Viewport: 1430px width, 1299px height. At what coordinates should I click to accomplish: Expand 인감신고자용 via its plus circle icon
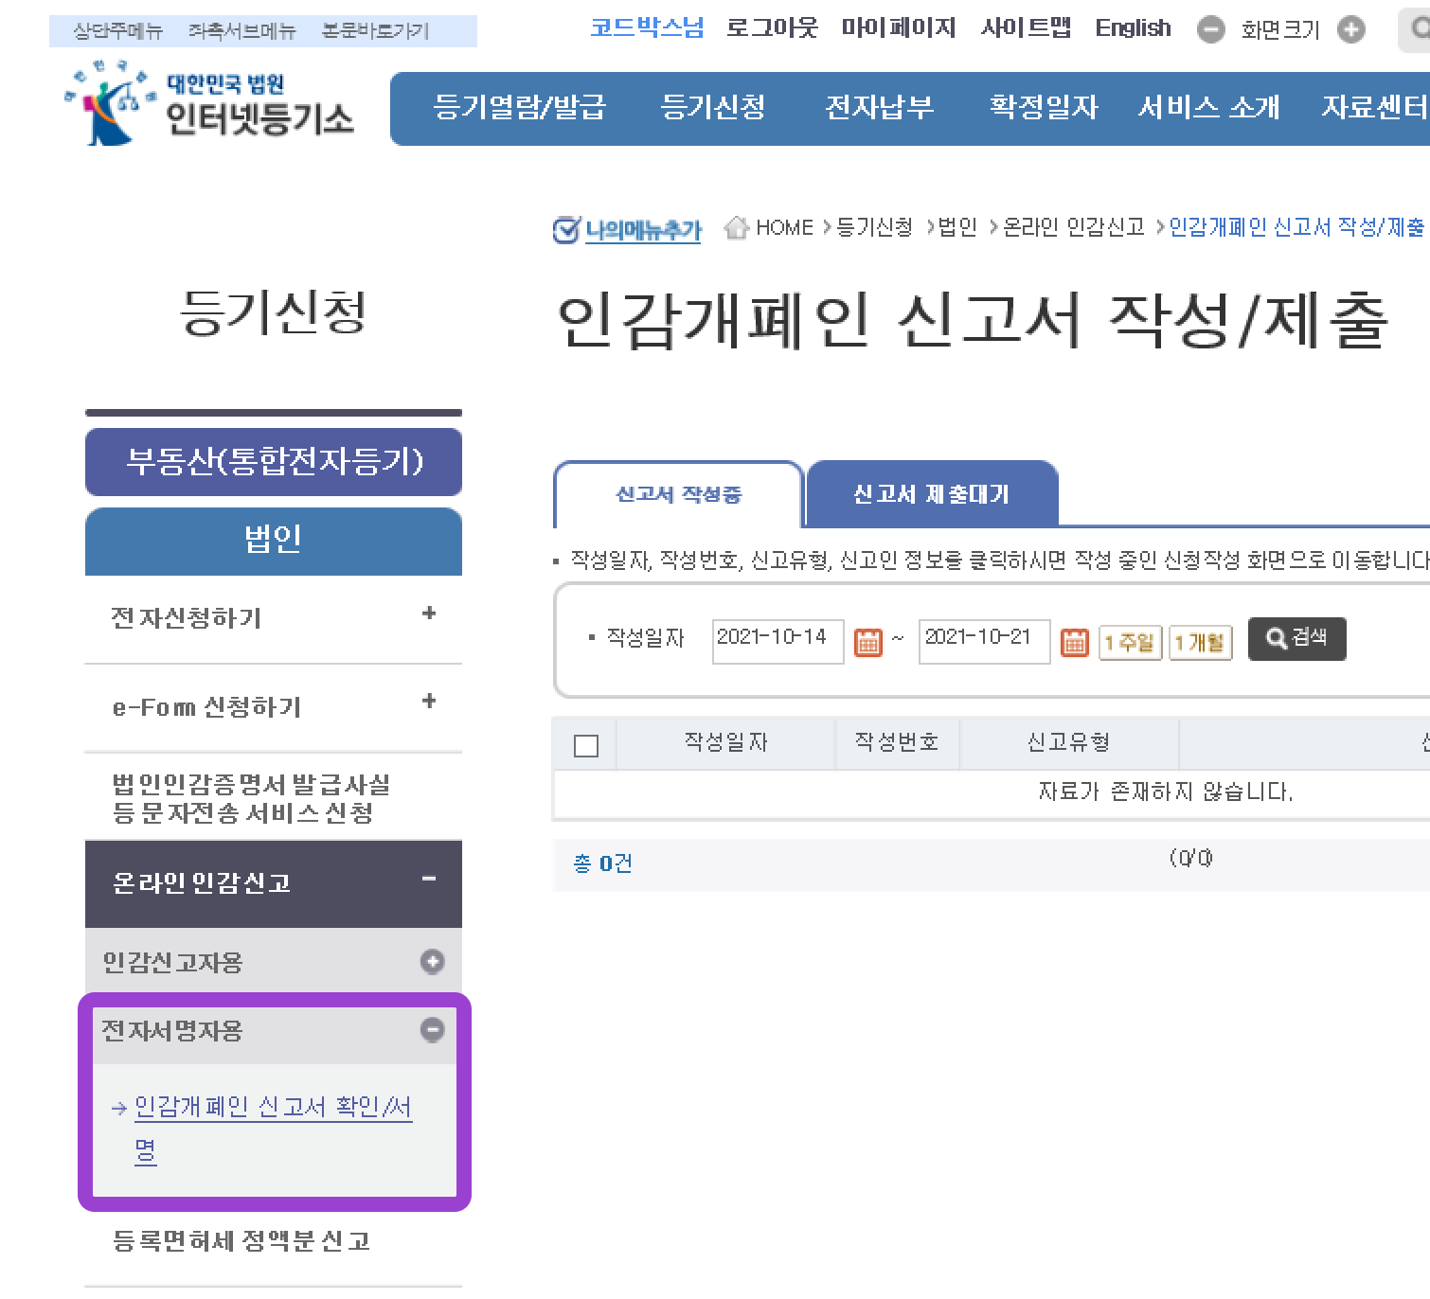[434, 961]
